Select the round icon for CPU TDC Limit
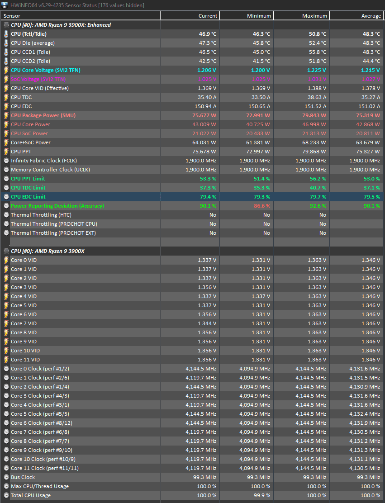 coord(6,188)
